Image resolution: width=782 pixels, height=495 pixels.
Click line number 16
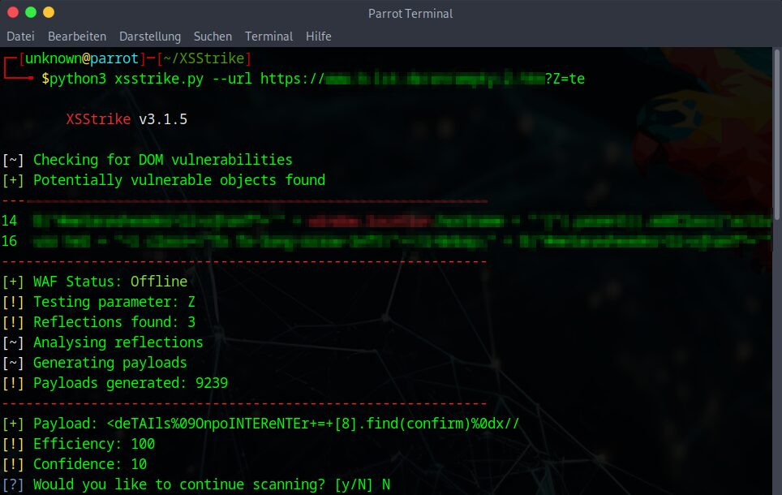click(x=9, y=241)
